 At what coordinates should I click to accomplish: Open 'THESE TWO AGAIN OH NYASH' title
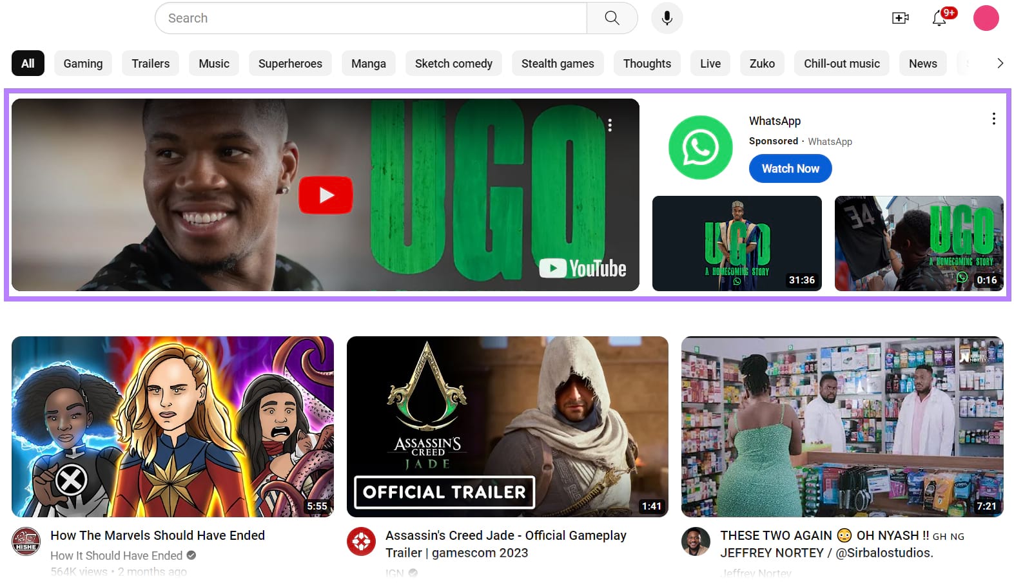[x=843, y=544]
